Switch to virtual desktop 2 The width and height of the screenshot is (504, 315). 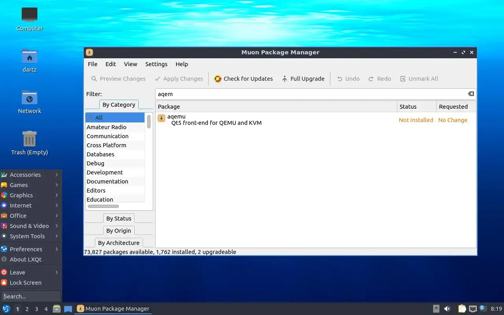[27, 309]
